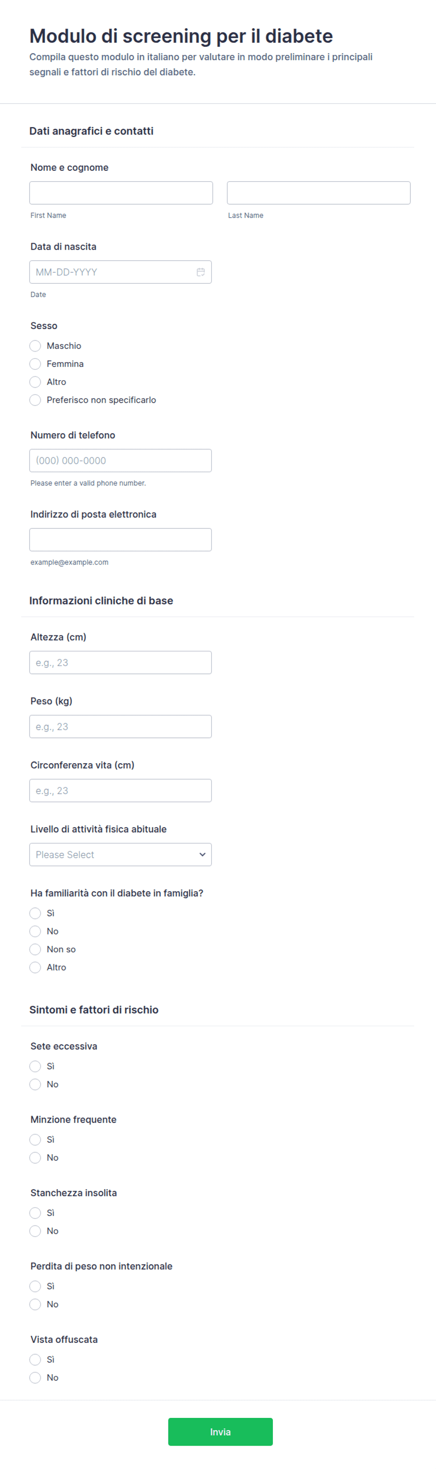Click the Invia submit button
The image size is (436, 1469).
[220, 1431]
